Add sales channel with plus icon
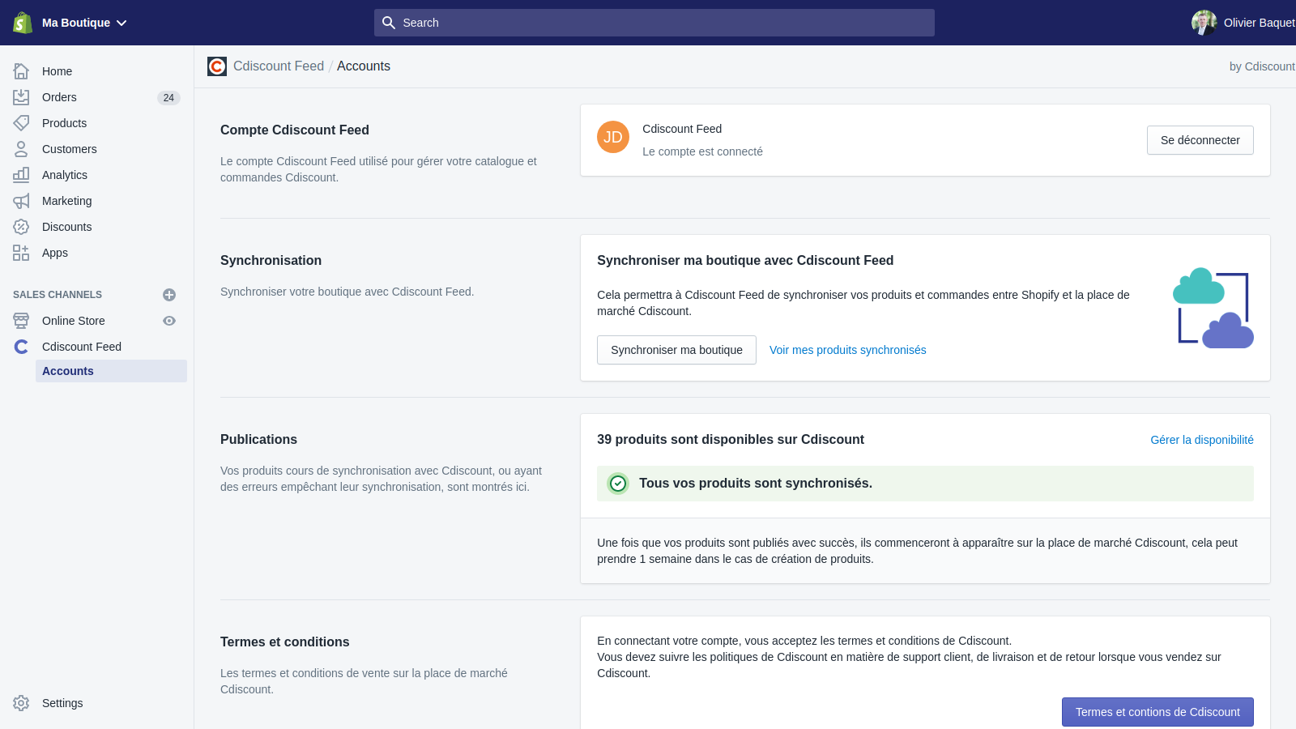The width and height of the screenshot is (1296, 729). click(169, 295)
